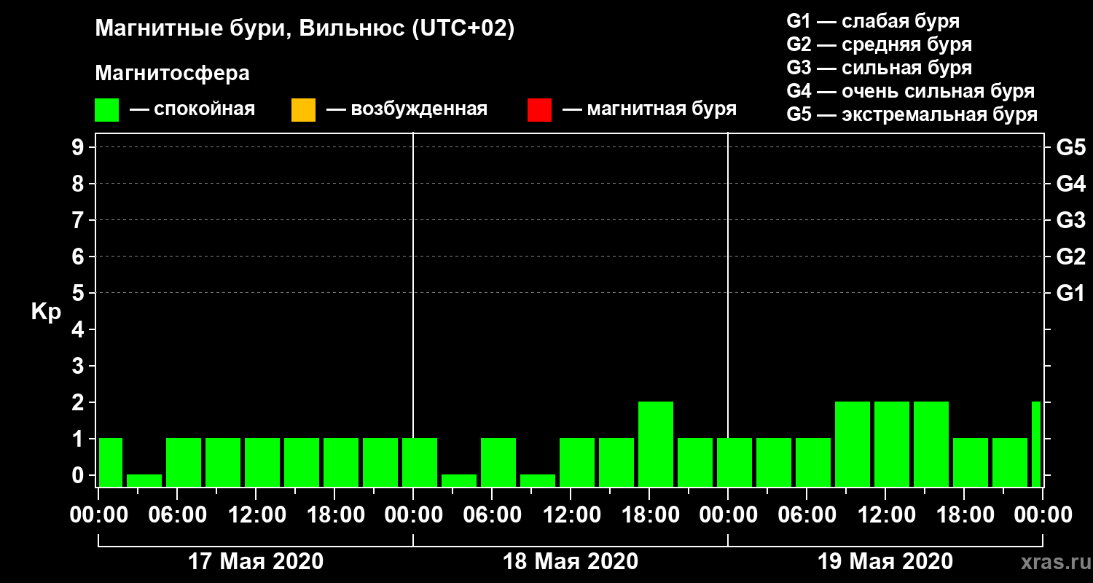Screen dimensions: 1093x583
Task: Click the first bar at 00:00 on 17 May
Action: point(111,462)
